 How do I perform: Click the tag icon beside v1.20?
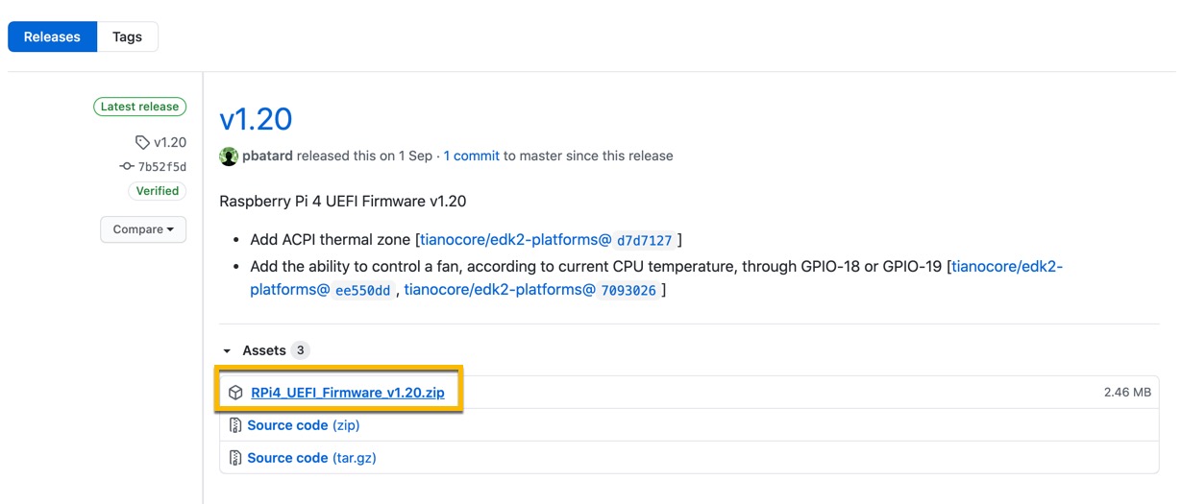(x=142, y=143)
